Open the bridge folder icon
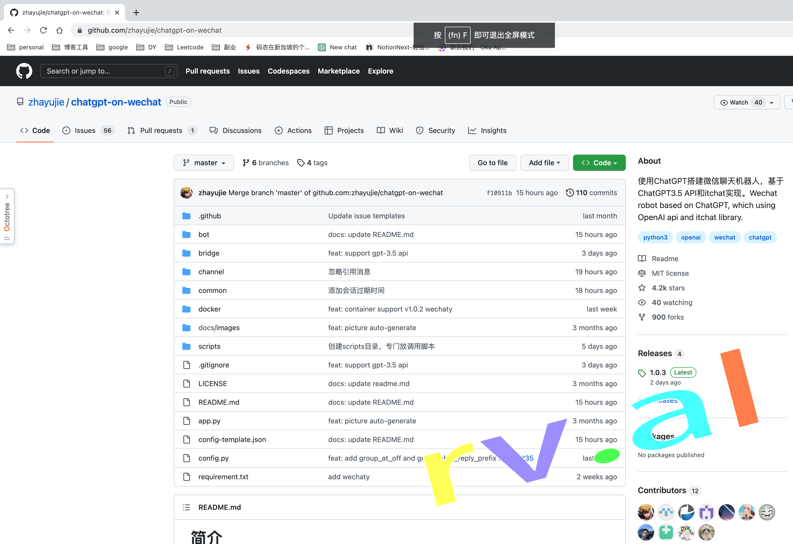The height and width of the screenshot is (544, 793). click(x=186, y=253)
